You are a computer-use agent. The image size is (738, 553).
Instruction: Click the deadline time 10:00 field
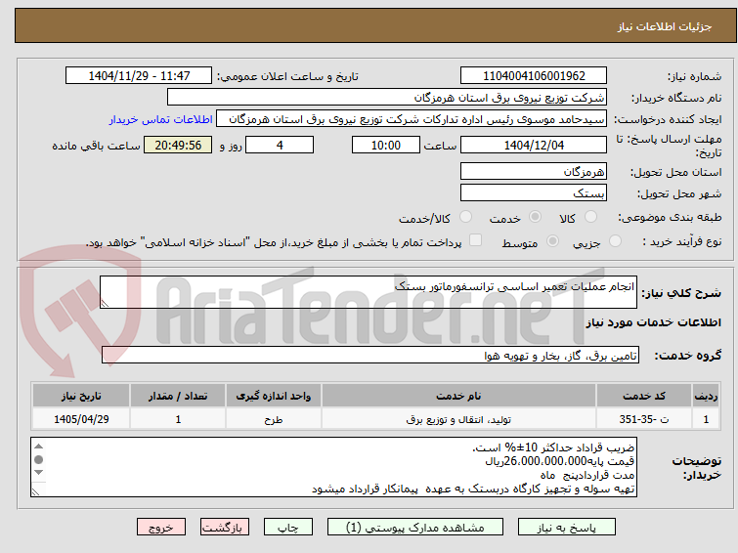386,145
